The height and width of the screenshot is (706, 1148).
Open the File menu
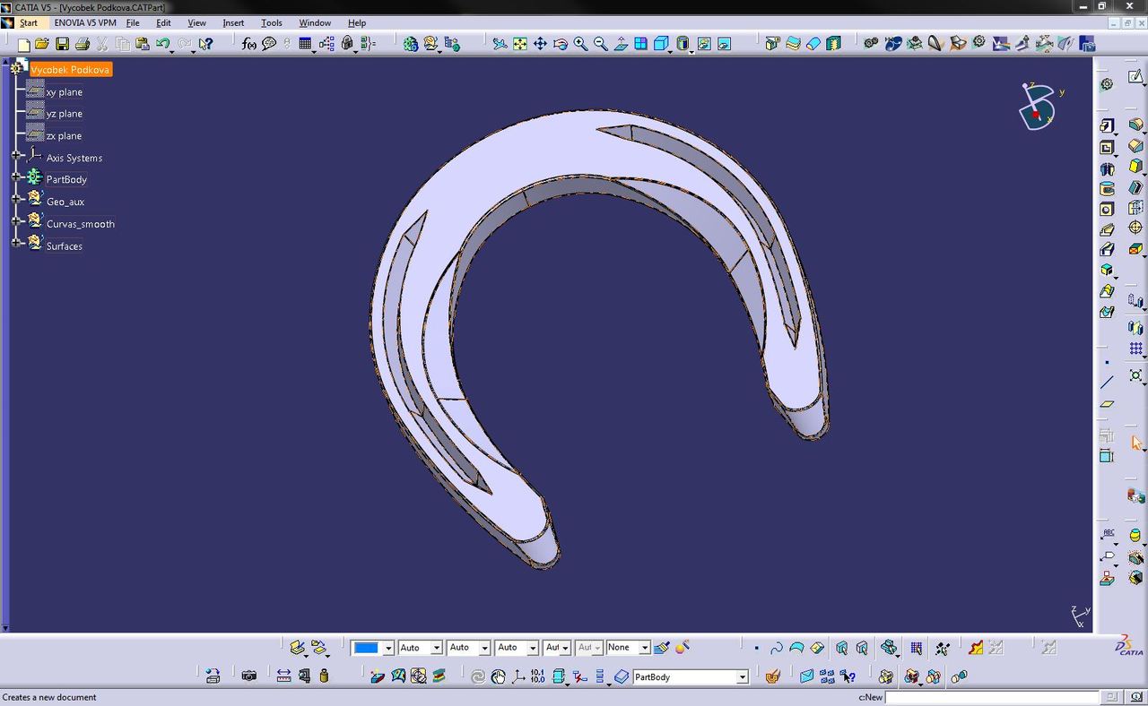point(133,22)
